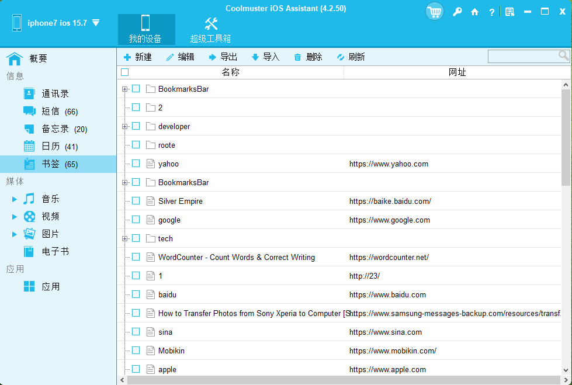Open the question mark help icon
The height and width of the screenshot is (385, 572).
pyautogui.click(x=492, y=12)
